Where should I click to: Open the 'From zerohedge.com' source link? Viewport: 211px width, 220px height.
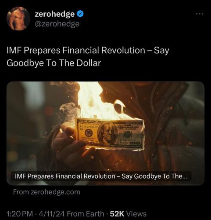coord(46,192)
